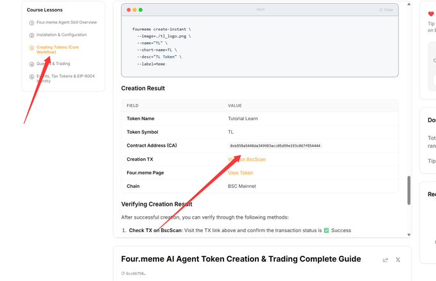436x281 pixels.
Task: Open lesson 2 Installation & Configuration
Action: click(62, 35)
